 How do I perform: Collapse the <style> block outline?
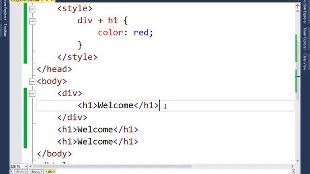click(x=32, y=9)
